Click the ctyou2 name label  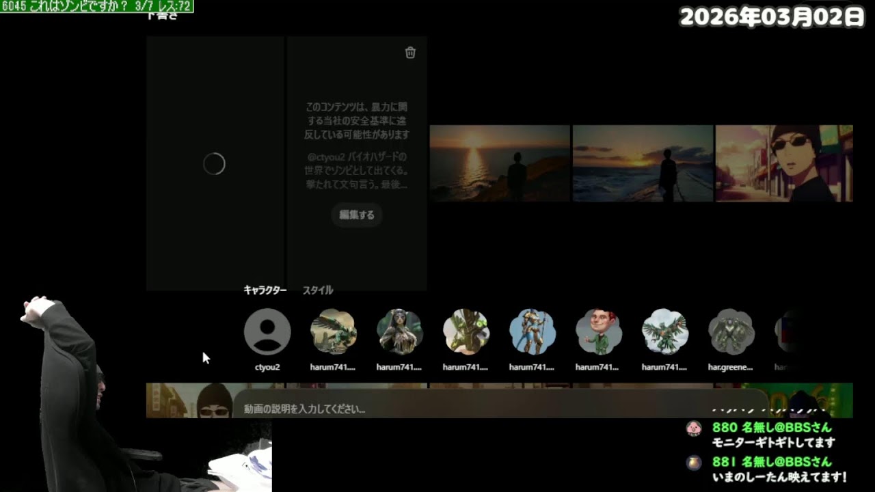pos(267,367)
